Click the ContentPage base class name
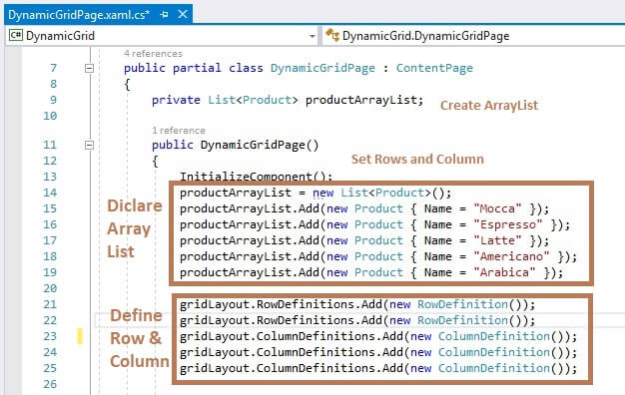The height and width of the screenshot is (395, 625). tap(434, 68)
